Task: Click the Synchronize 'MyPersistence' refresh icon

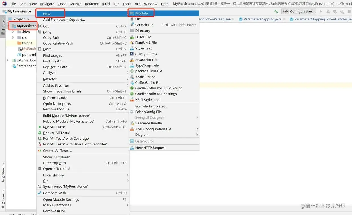Action: click(x=40, y=186)
